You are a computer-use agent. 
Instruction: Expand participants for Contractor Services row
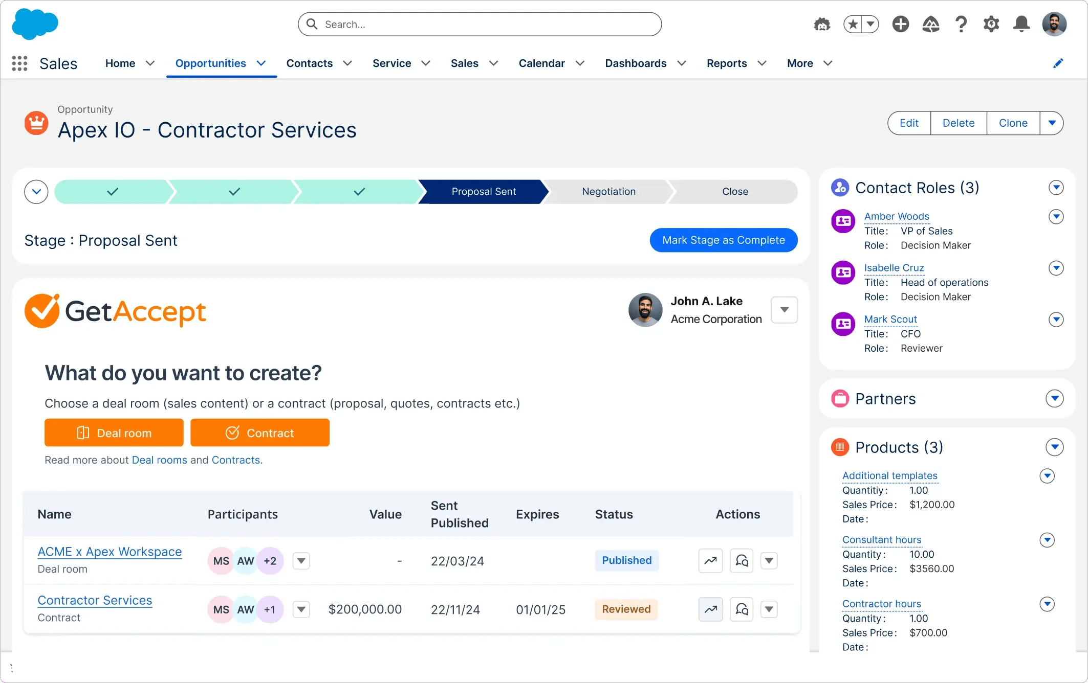301,609
